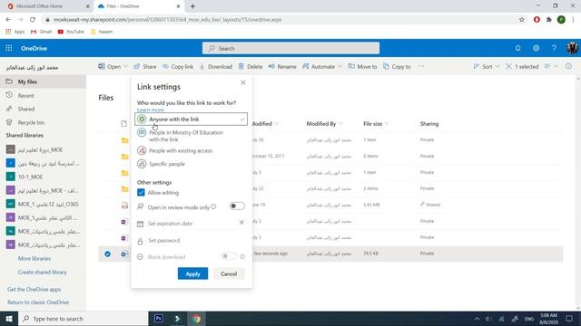Open the Gmail bookmark

pos(41,32)
